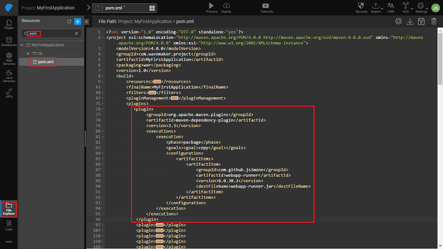Open Web Services in left sidebar
This screenshot has height=249, width=443.
click(x=9, y=60)
